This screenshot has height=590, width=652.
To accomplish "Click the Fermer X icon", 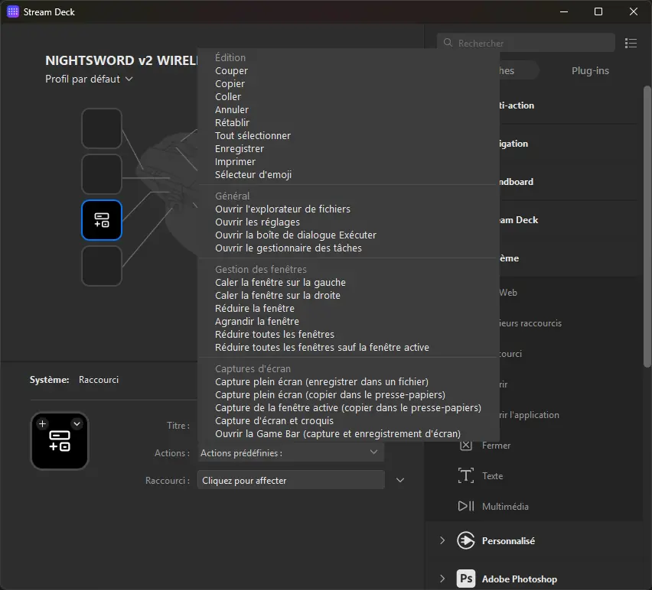I will click(x=466, y=446).
